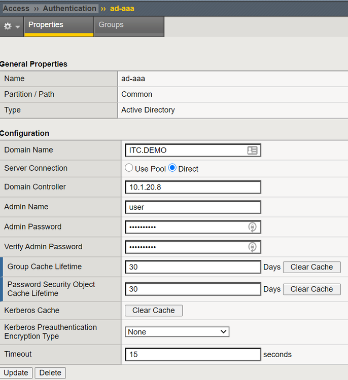Switch to the Groups tab
Screen dimensions: 348x380
coord(111,25)
